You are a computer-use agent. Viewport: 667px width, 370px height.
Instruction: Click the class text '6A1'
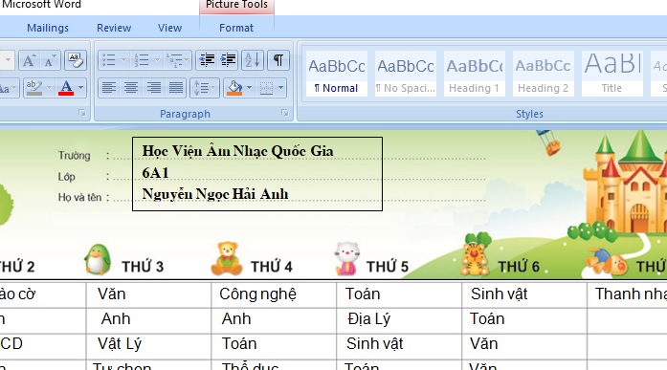tap(155, 173)
